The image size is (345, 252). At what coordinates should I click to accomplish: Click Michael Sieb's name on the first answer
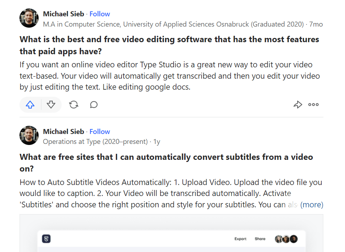click(63, 14)
